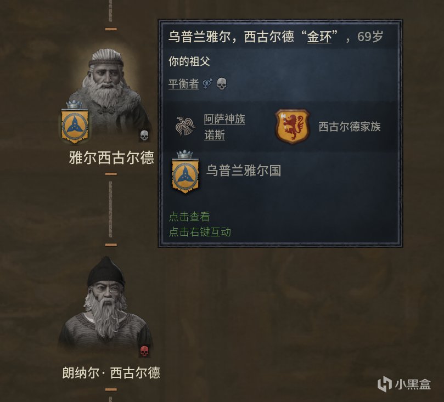Viewport: 444px width, 402px height.
Task: Click the red lion dynasty shield
Action: (x=292, y=126)
